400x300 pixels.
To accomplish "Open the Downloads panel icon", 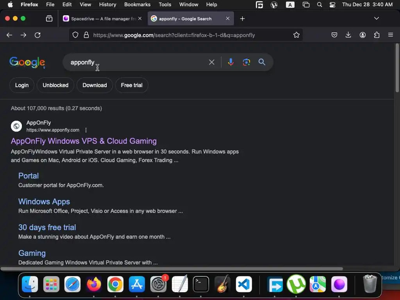I will [x=348, y=35].
